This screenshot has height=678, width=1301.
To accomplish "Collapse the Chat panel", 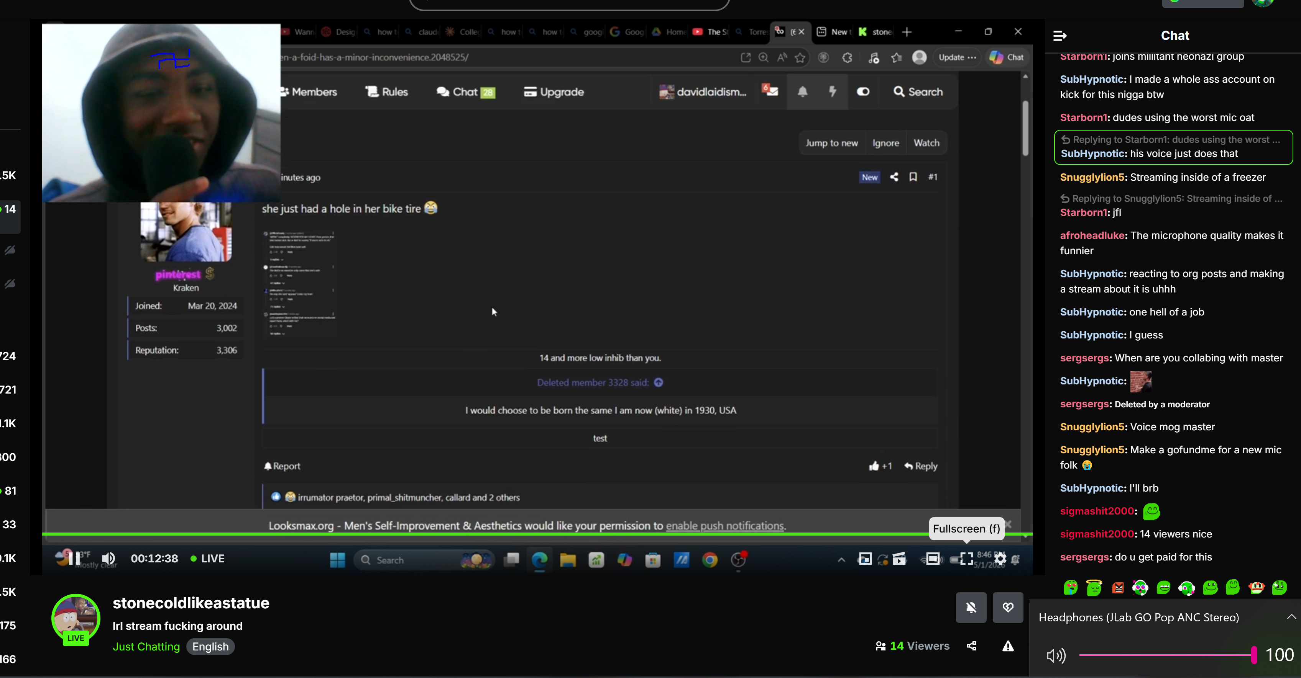I will 1060,36.
